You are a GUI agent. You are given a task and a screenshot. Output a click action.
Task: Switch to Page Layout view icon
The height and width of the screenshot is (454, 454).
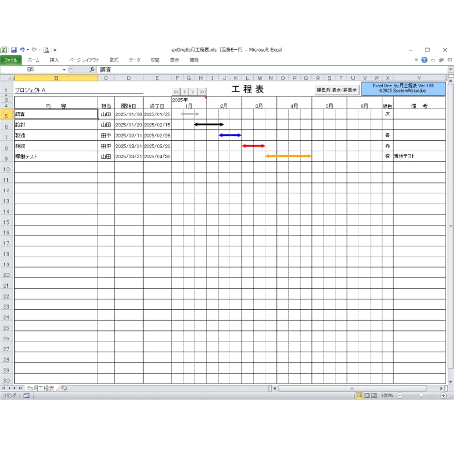(x=367, y=395)
